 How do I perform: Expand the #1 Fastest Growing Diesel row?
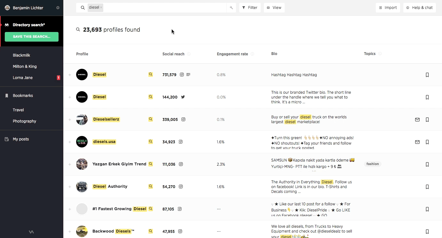(x=69, y=209)
